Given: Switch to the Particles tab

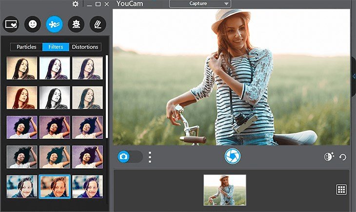Looking at the screenshot, I should coord(26,47).
